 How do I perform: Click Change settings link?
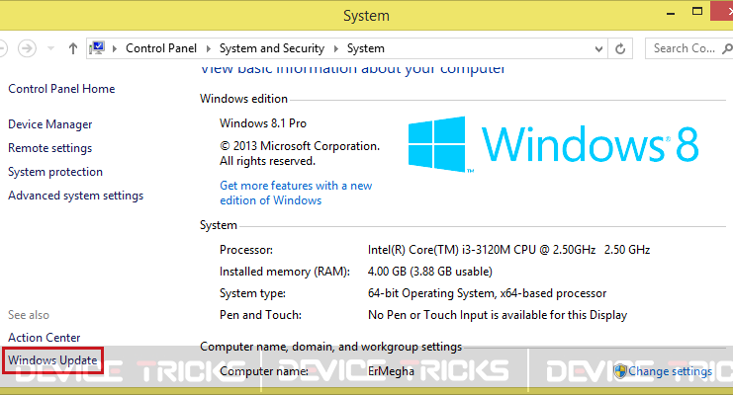[670, 371]
